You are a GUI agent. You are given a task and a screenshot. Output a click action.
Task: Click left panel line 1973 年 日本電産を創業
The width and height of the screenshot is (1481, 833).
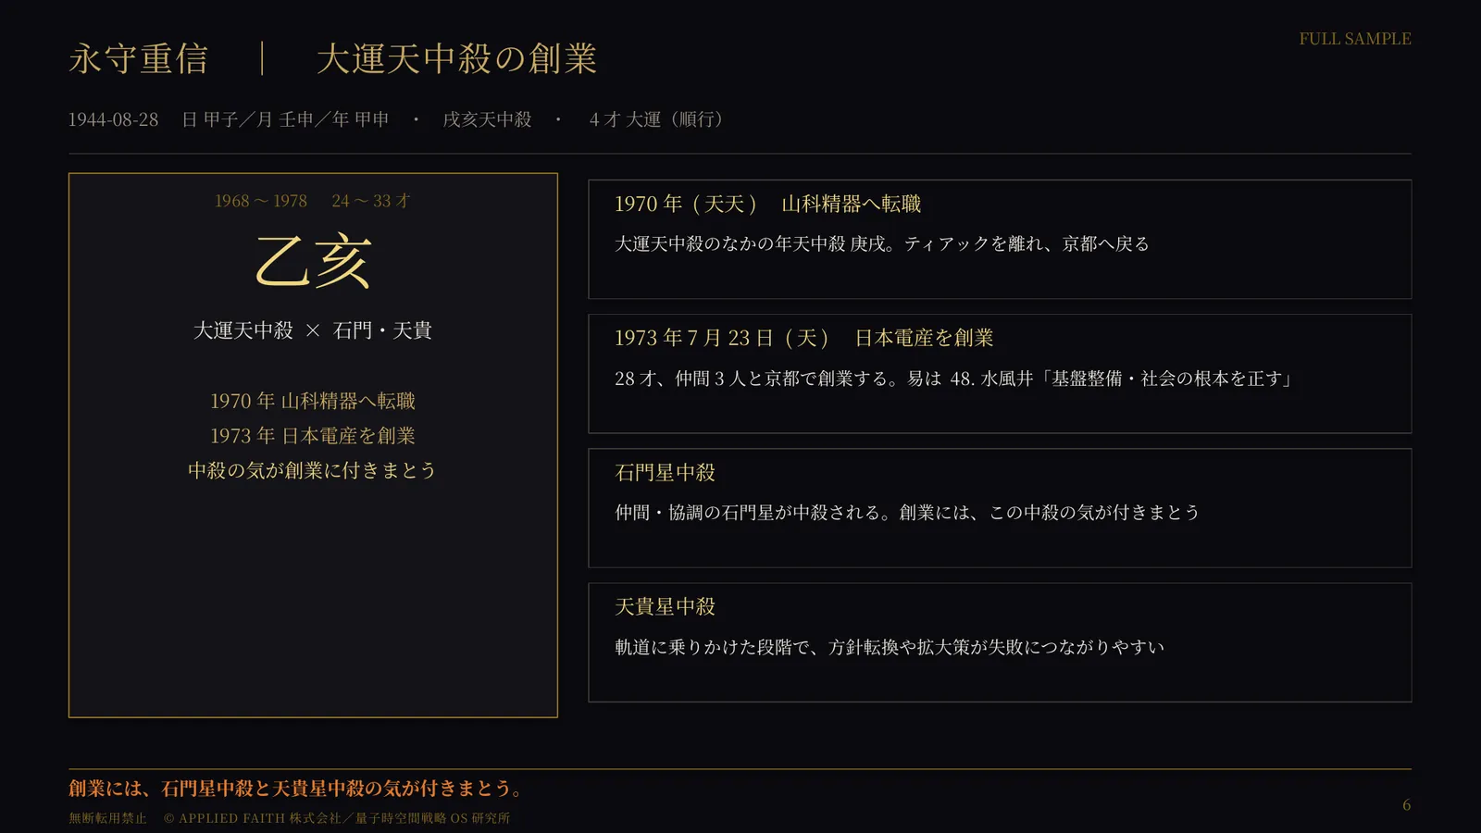click(313, 436)
